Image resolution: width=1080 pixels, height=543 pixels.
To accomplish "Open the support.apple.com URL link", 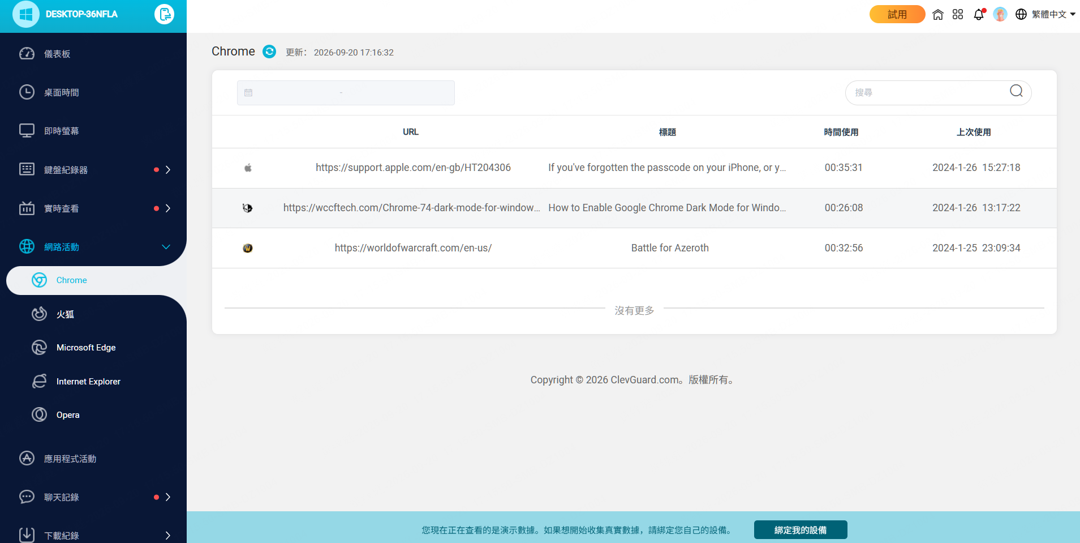I will click(x=413, y=168).
